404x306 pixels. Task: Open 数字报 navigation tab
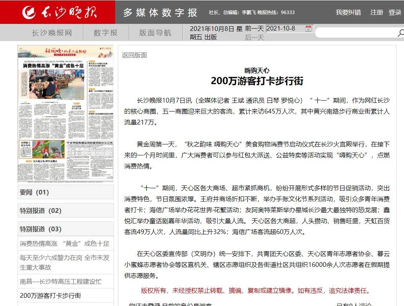106,33
